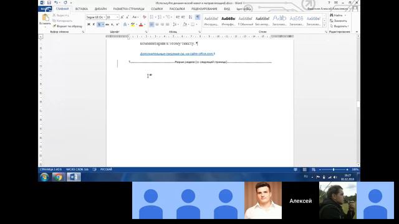Switch to the ДИЗАЙН tab
This screenshot has width=399, height=224.
point(100,9)
